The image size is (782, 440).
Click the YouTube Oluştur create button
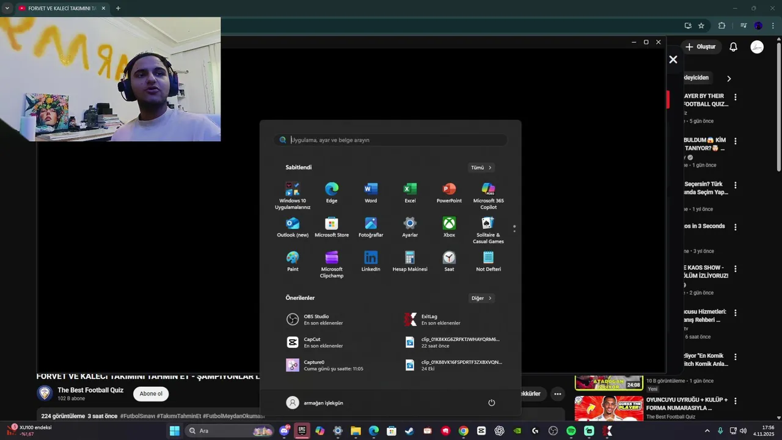701,47
